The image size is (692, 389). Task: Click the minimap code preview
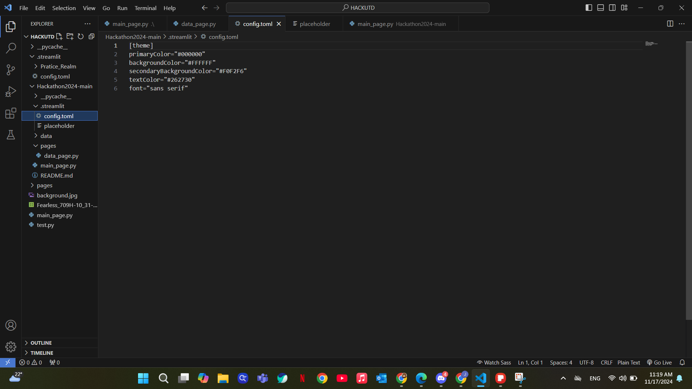pyautogui.click(x=651, y=44)
